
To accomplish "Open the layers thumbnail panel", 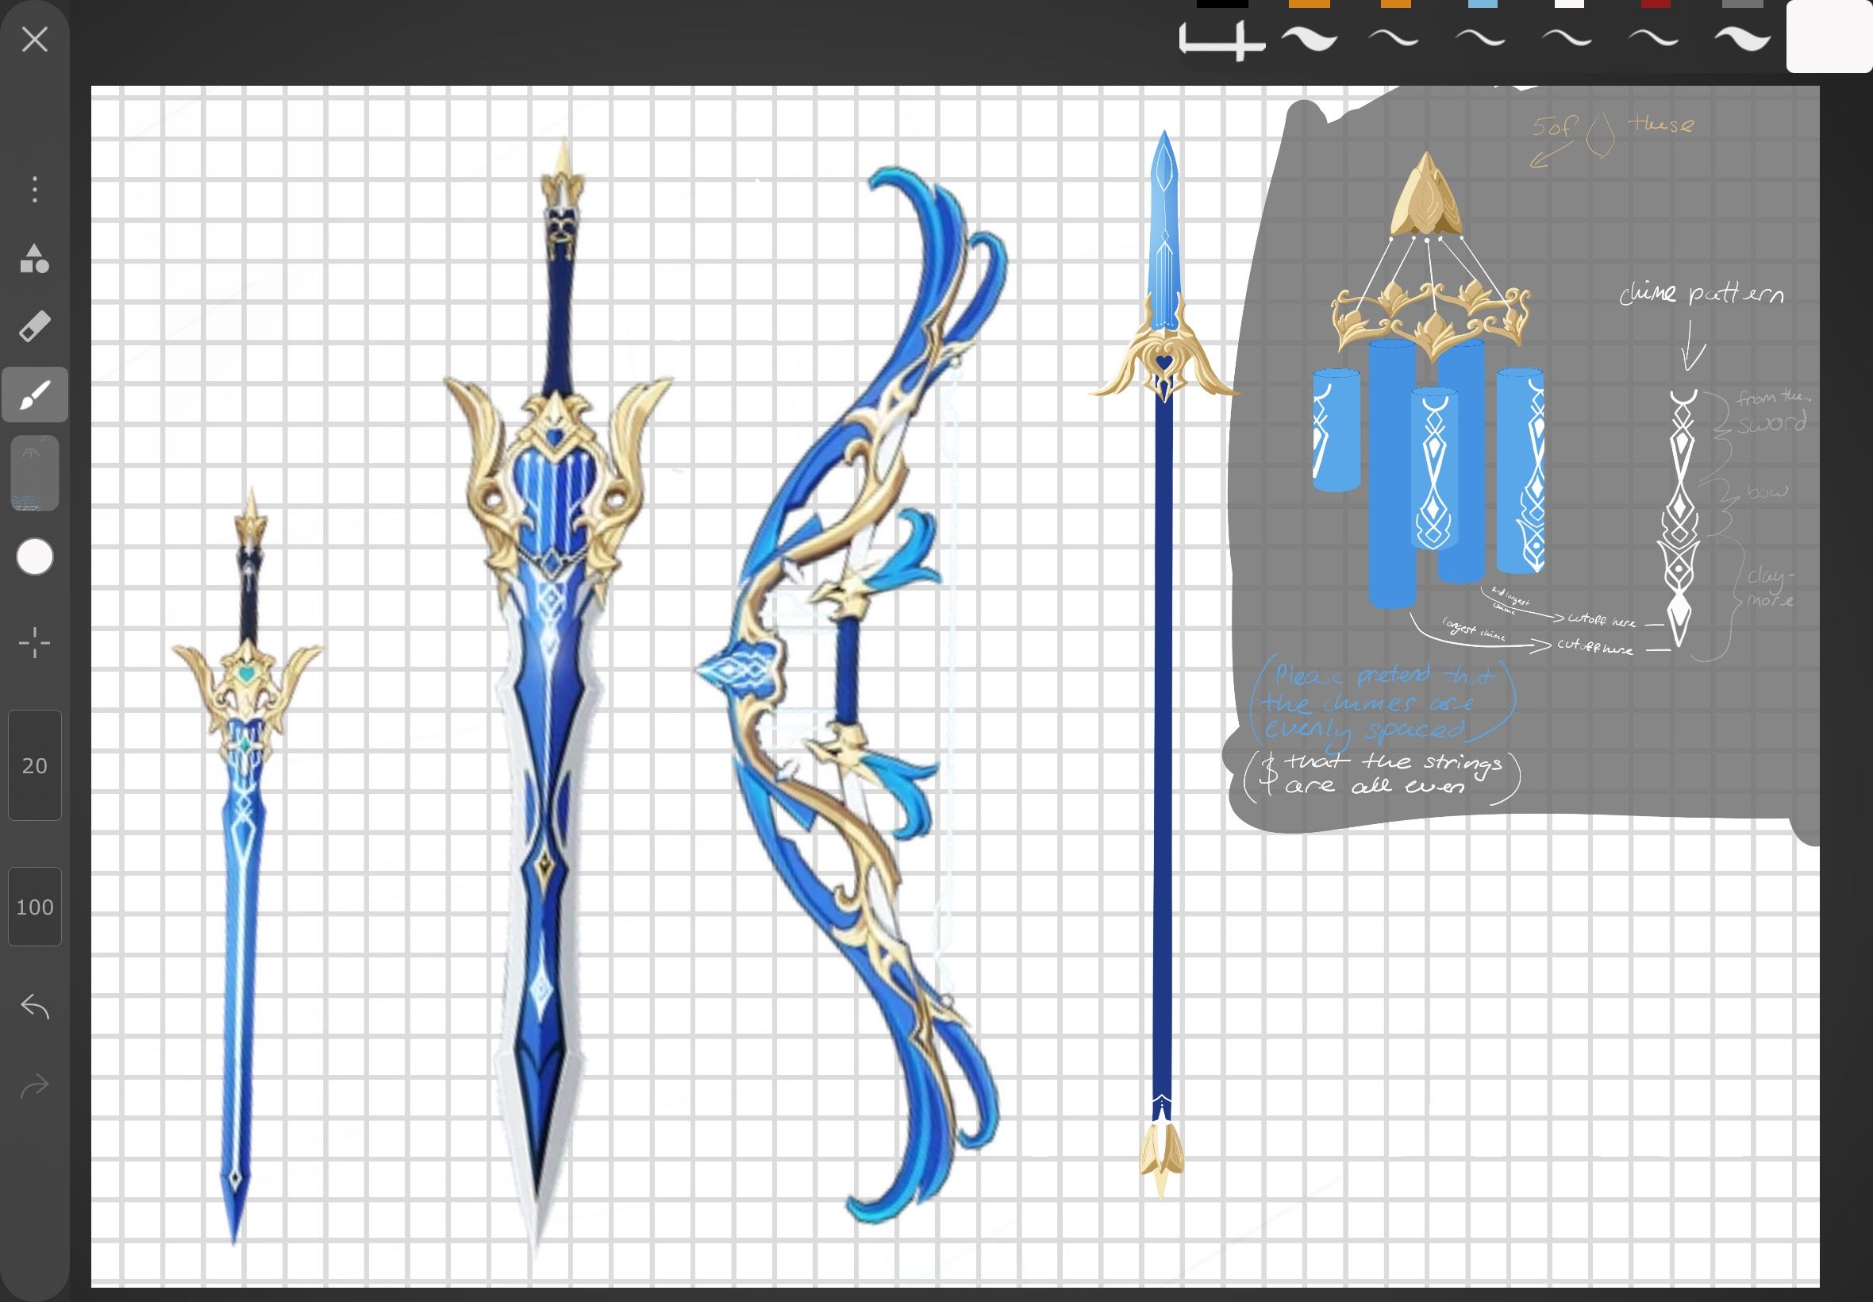I will coord(34,473).
